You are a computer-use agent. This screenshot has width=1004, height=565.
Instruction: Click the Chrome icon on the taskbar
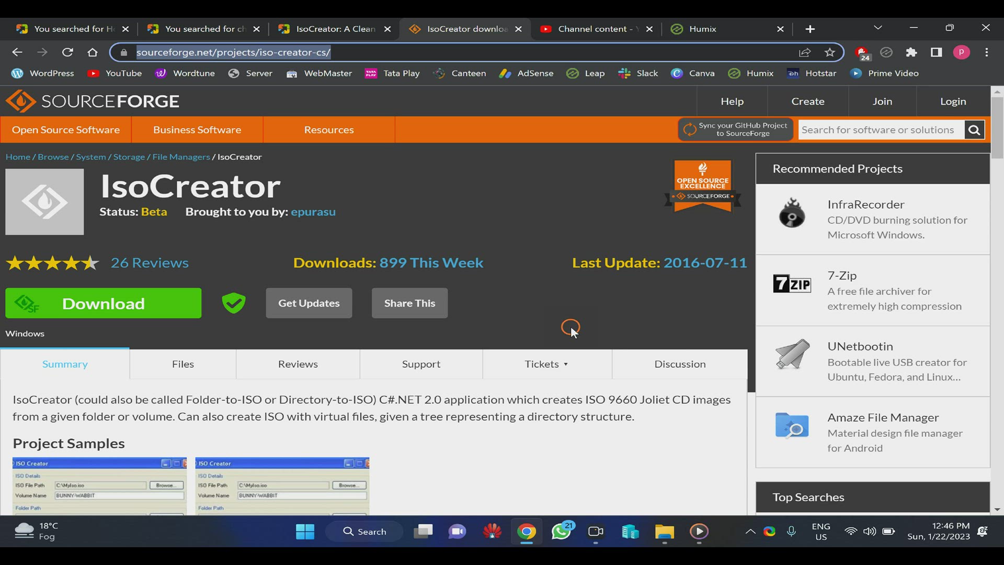527,532
